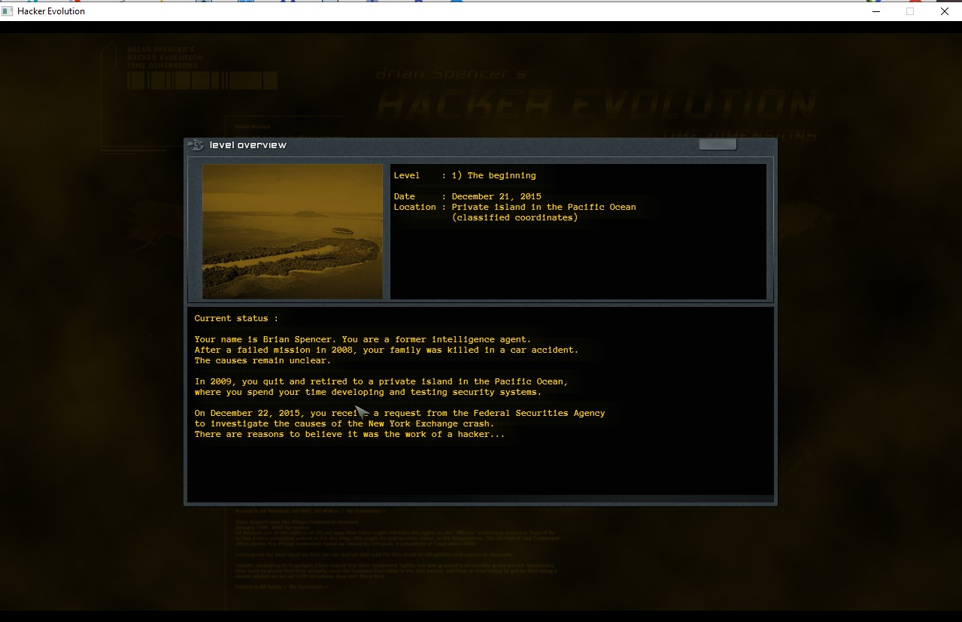Click the 'Current status :' heading
Screen dimensions: 962x622
click(x=236, y=318)
